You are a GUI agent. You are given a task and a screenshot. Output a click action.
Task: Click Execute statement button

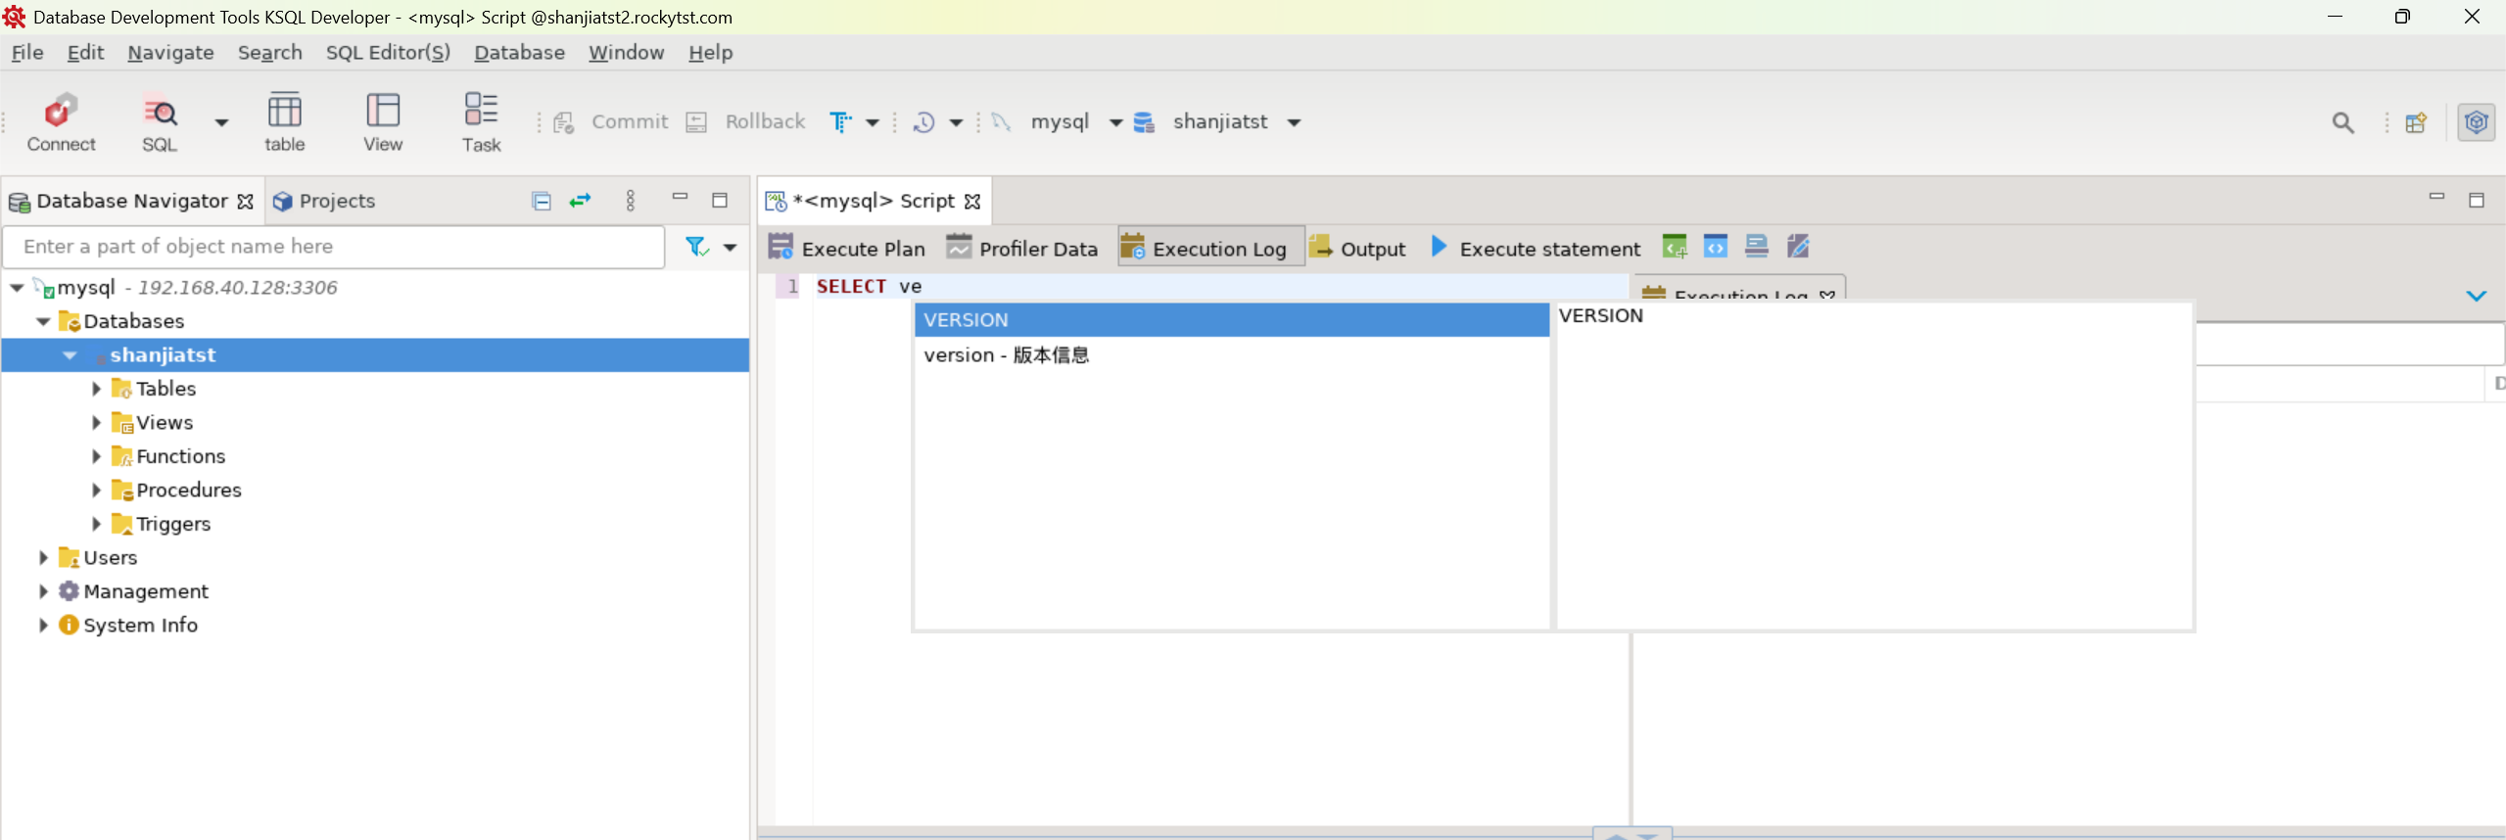pyautogui.click(x=1535, y=248)
